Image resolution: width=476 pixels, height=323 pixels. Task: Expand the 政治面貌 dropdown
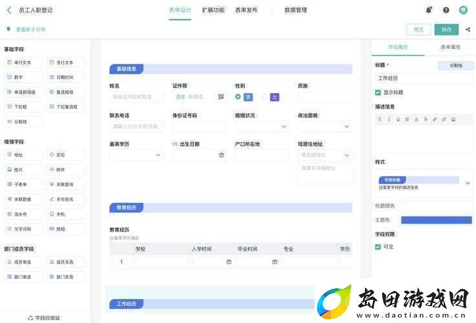325,126
